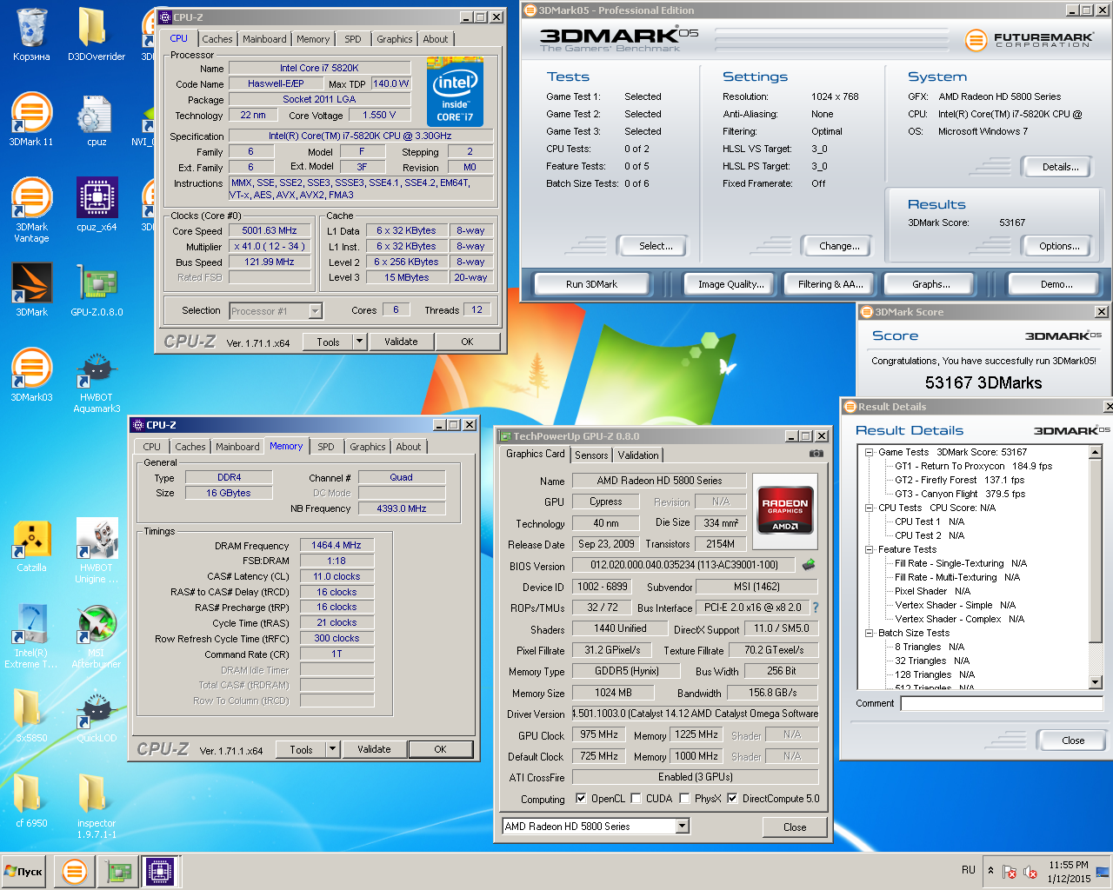Click the Bus Interface question mark icon
Image resolution: width=1113 pixels, height=890 pixels.
coord(816,608)
